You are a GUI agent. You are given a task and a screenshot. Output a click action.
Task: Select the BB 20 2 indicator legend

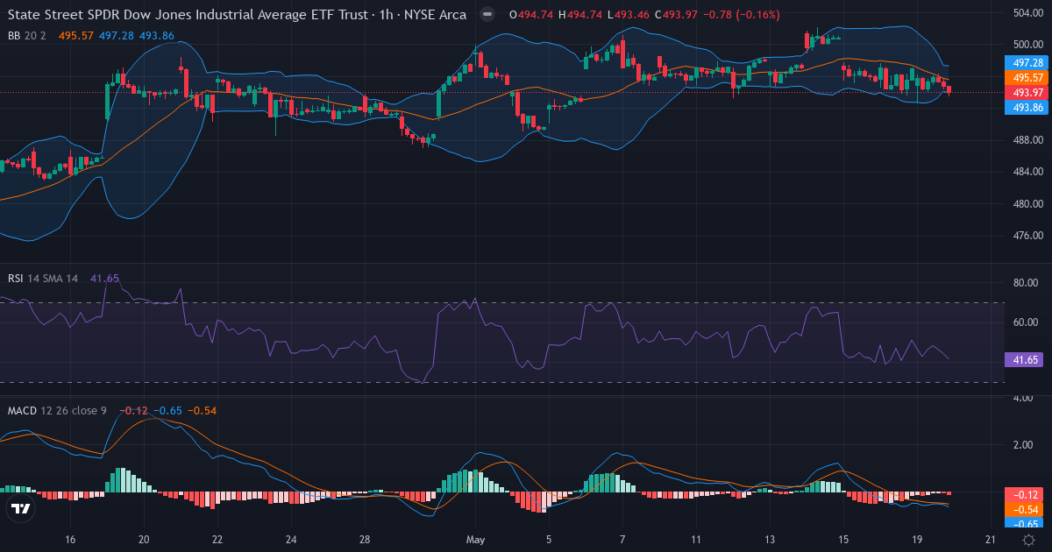(x=28, y=35)
